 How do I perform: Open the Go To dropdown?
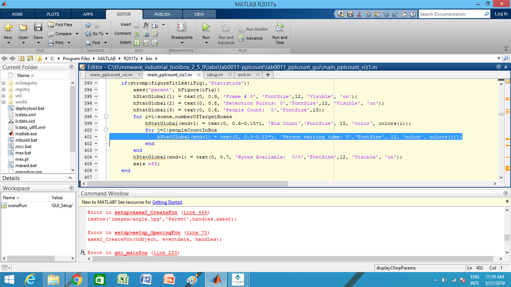point(107,34)
